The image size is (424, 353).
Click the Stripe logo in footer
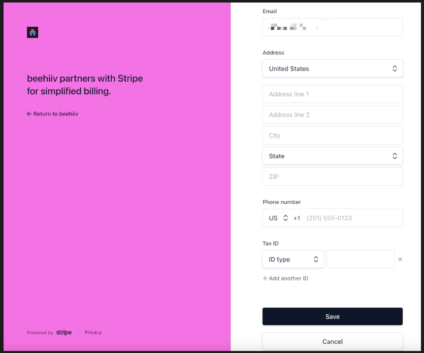pos(64,333)
